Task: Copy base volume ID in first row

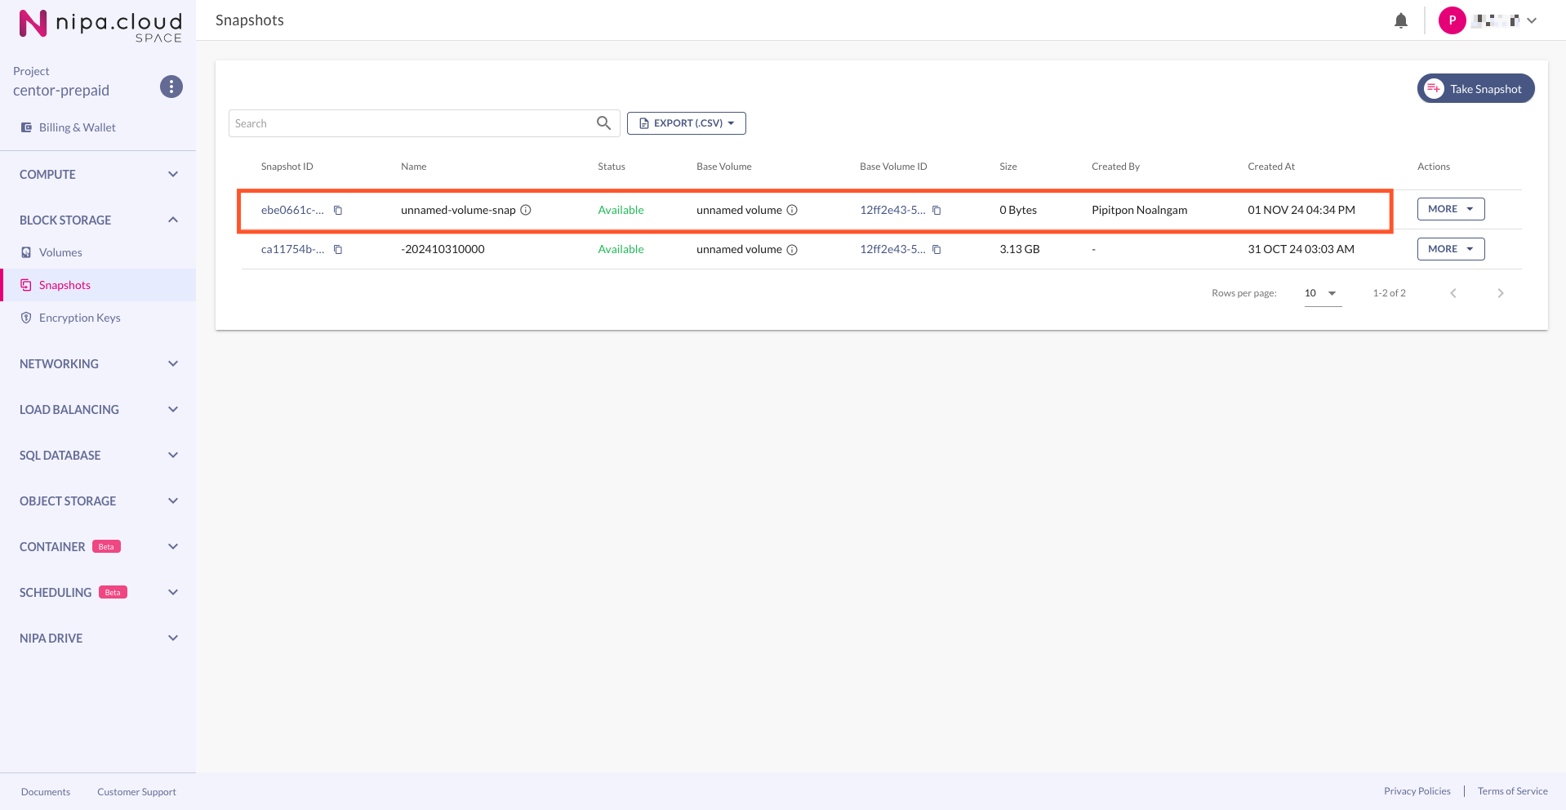Action: tap(936, 211)
